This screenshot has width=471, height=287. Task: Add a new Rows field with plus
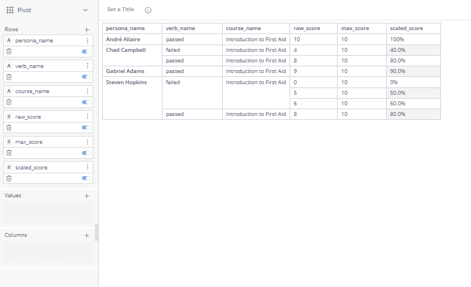click(86, 30)
